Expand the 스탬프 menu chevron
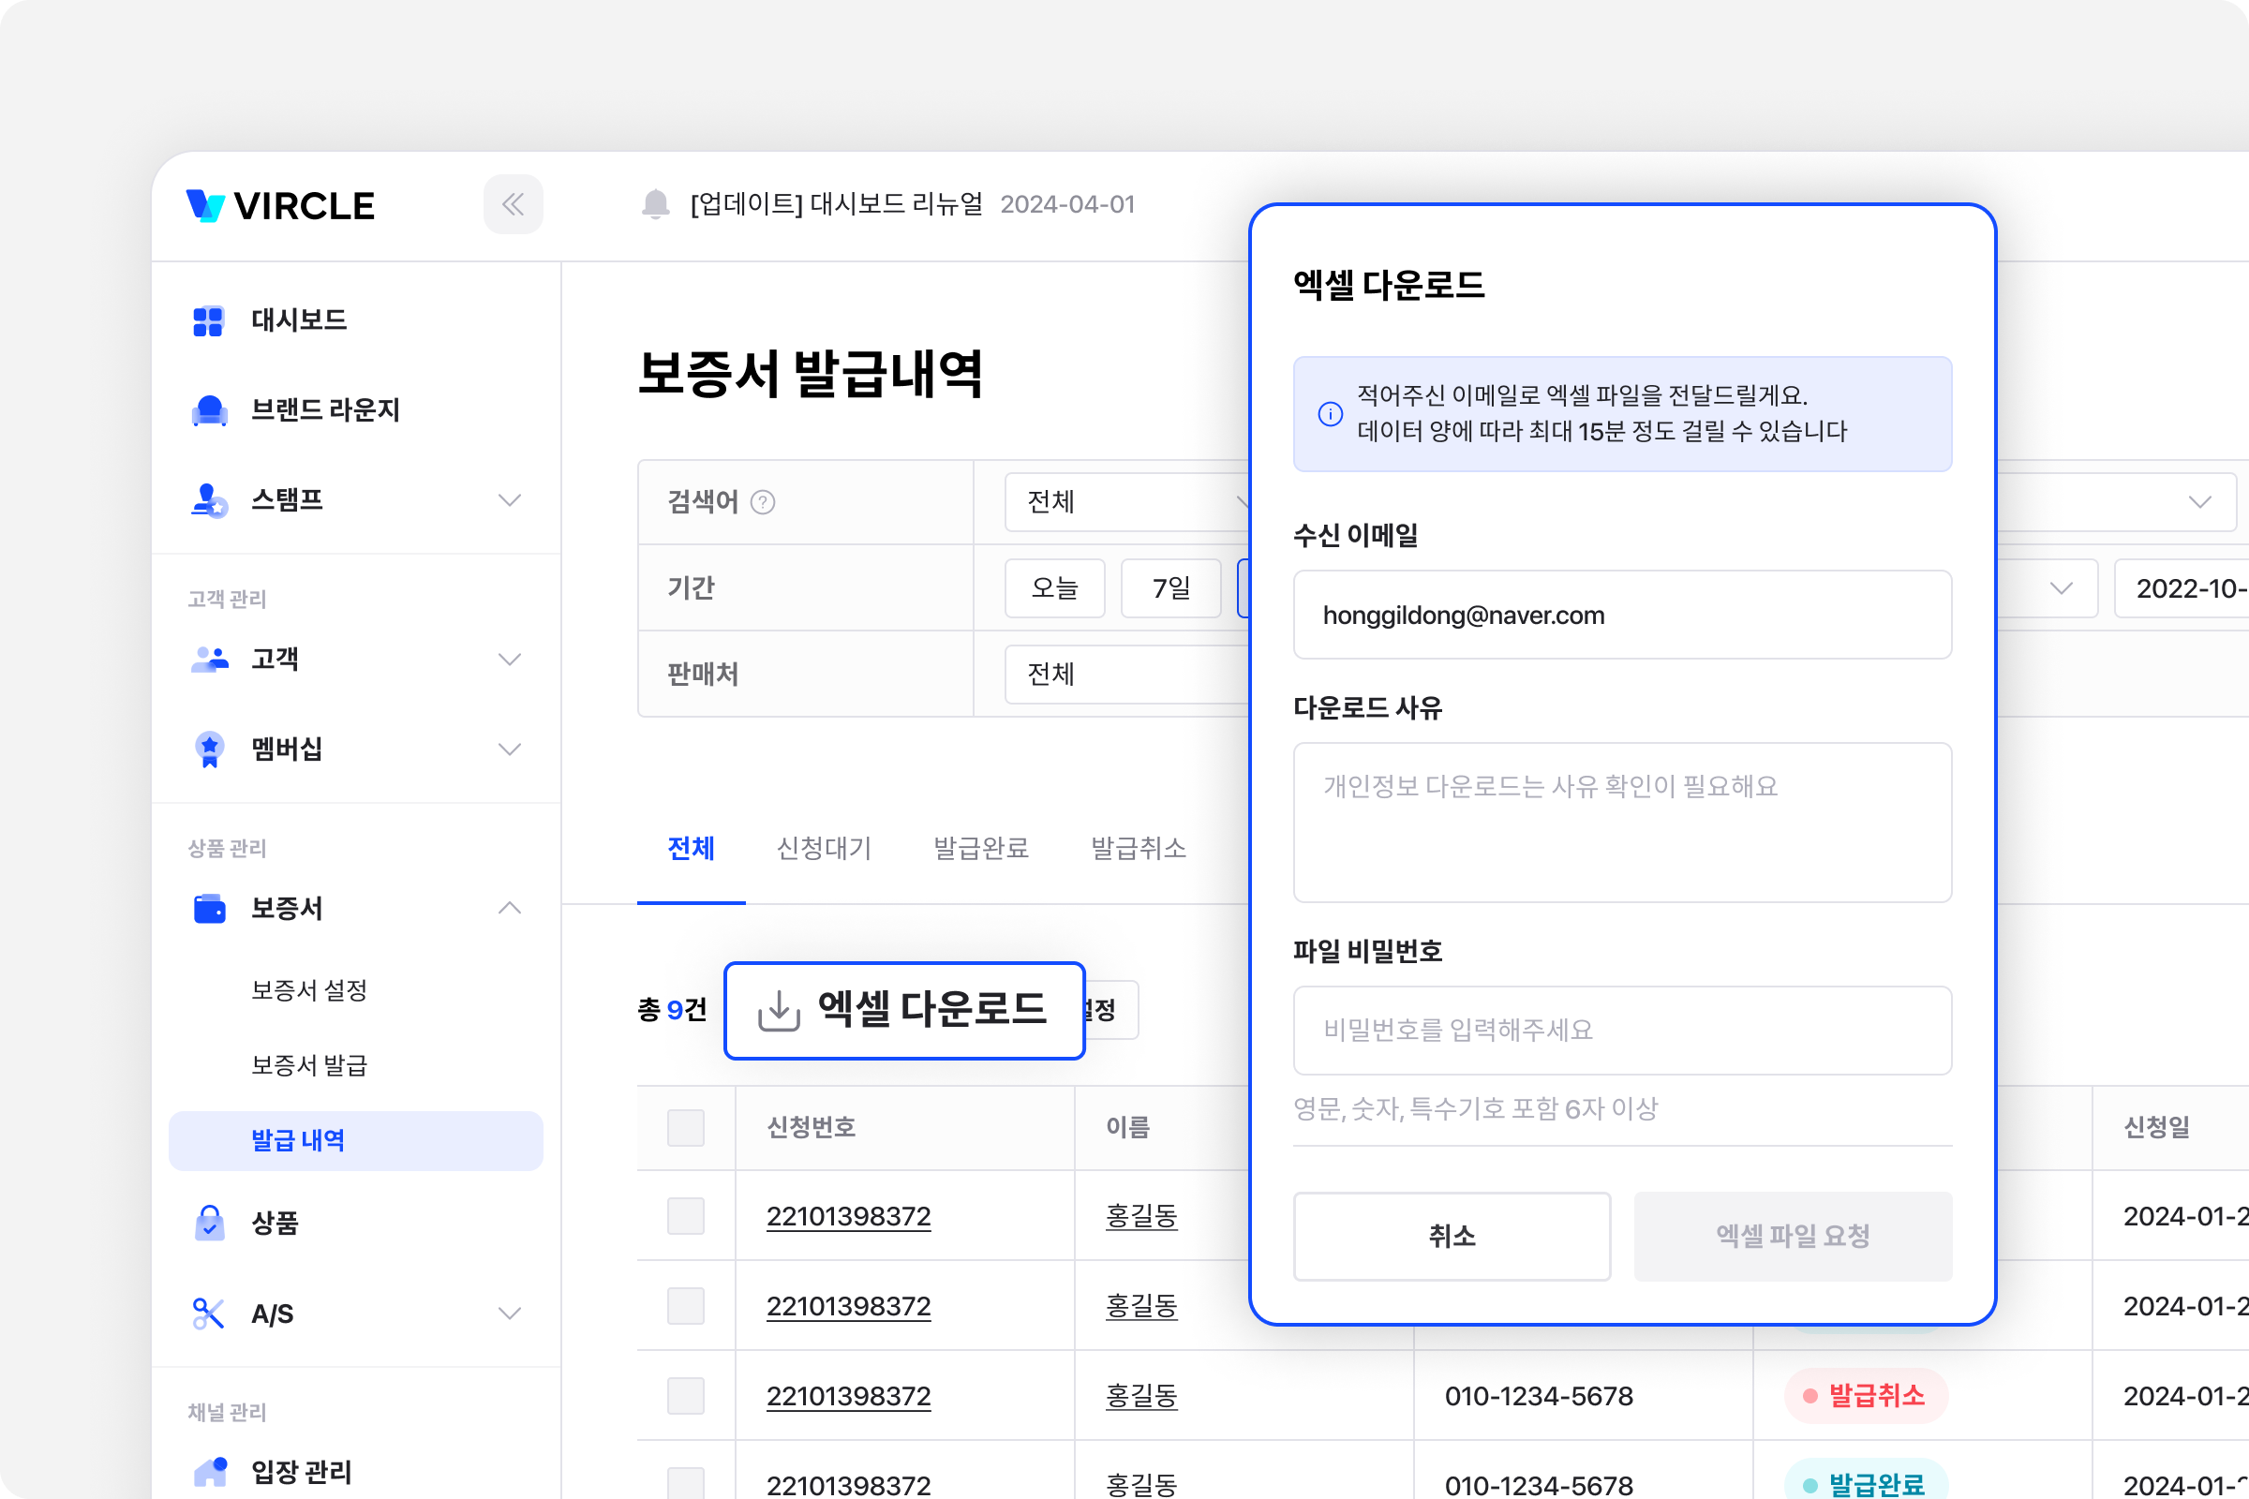This screenshot has width=2249, height=1499. click(x=510, y=500)
